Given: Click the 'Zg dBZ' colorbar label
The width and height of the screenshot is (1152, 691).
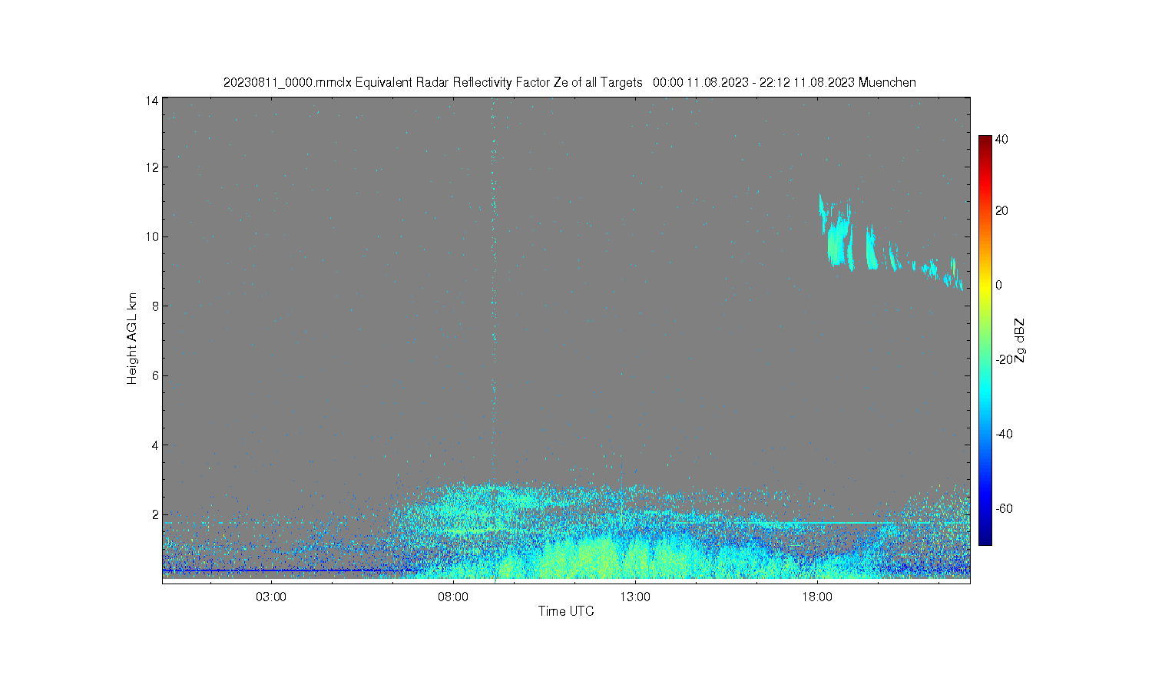Looking at the screenshot, I should pos(1019,340).
